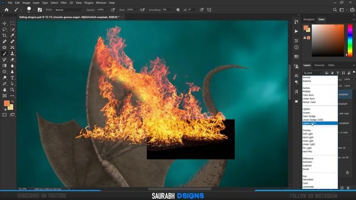
Task: Select the Gradient tool
Action: (x=4, y=66)
